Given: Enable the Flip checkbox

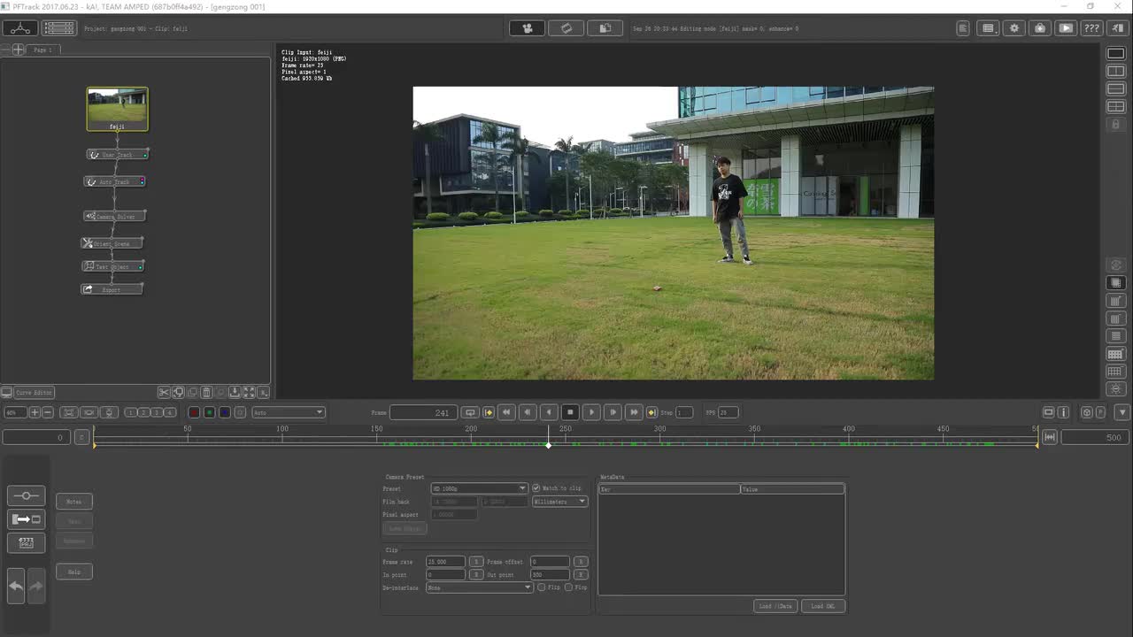Looking at the screenshot, I should (x=542, y=587).
